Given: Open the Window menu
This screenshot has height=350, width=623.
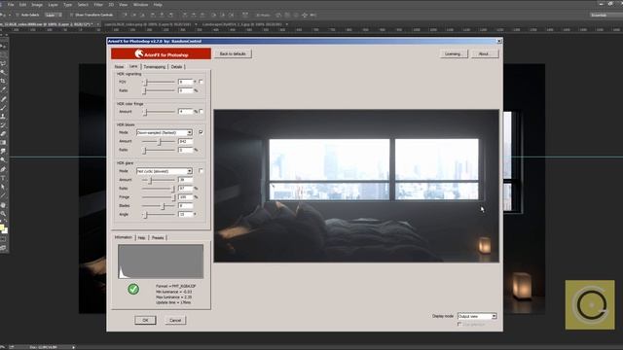Looking at the screenshot, I should tap(140, 4).
